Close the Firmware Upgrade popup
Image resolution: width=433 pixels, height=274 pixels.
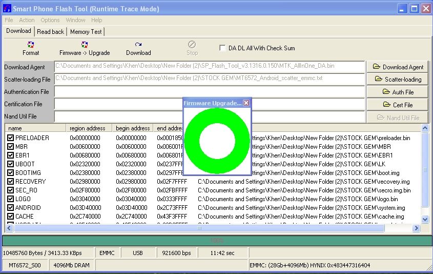(246, 103)
